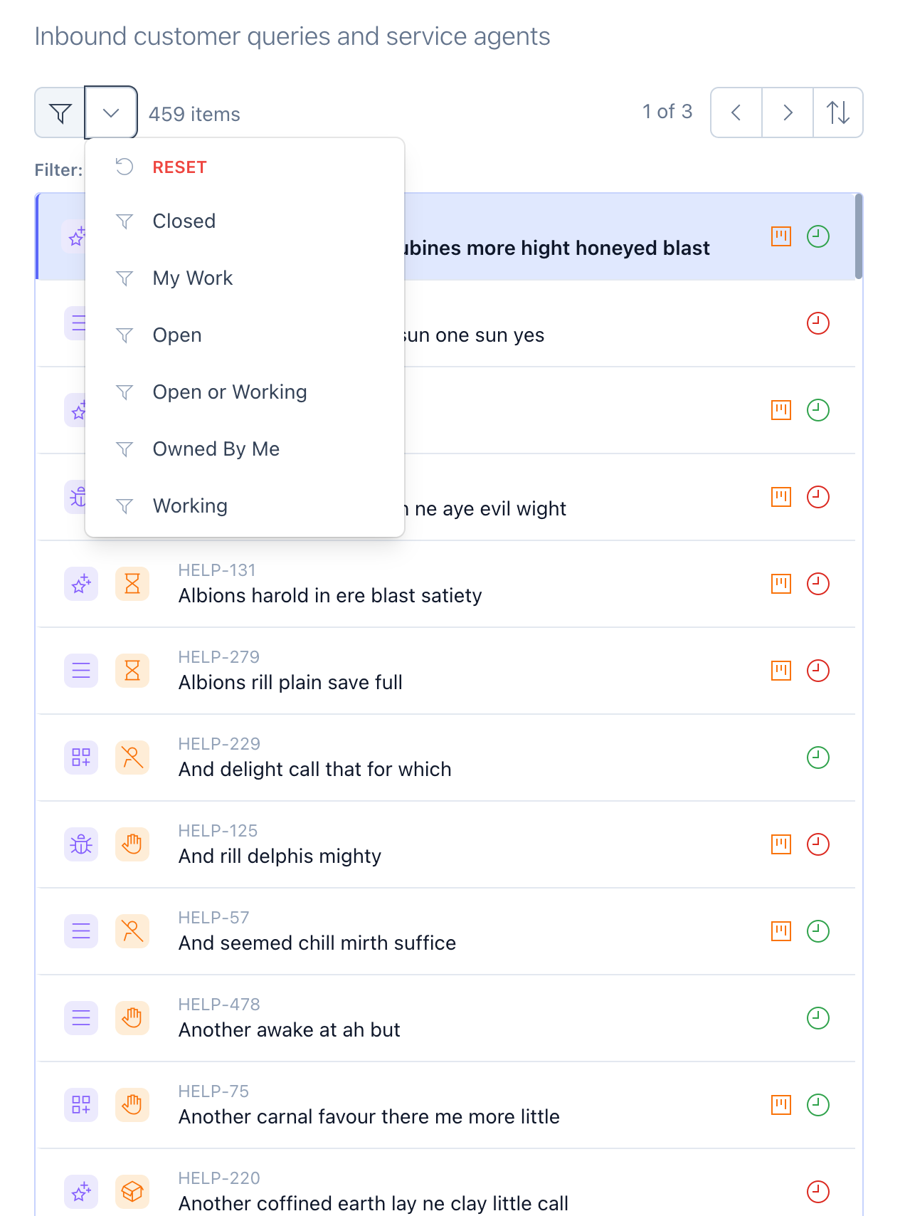The image size is (905, 1216).
Task: Reset the active filter
Action: 179,167
